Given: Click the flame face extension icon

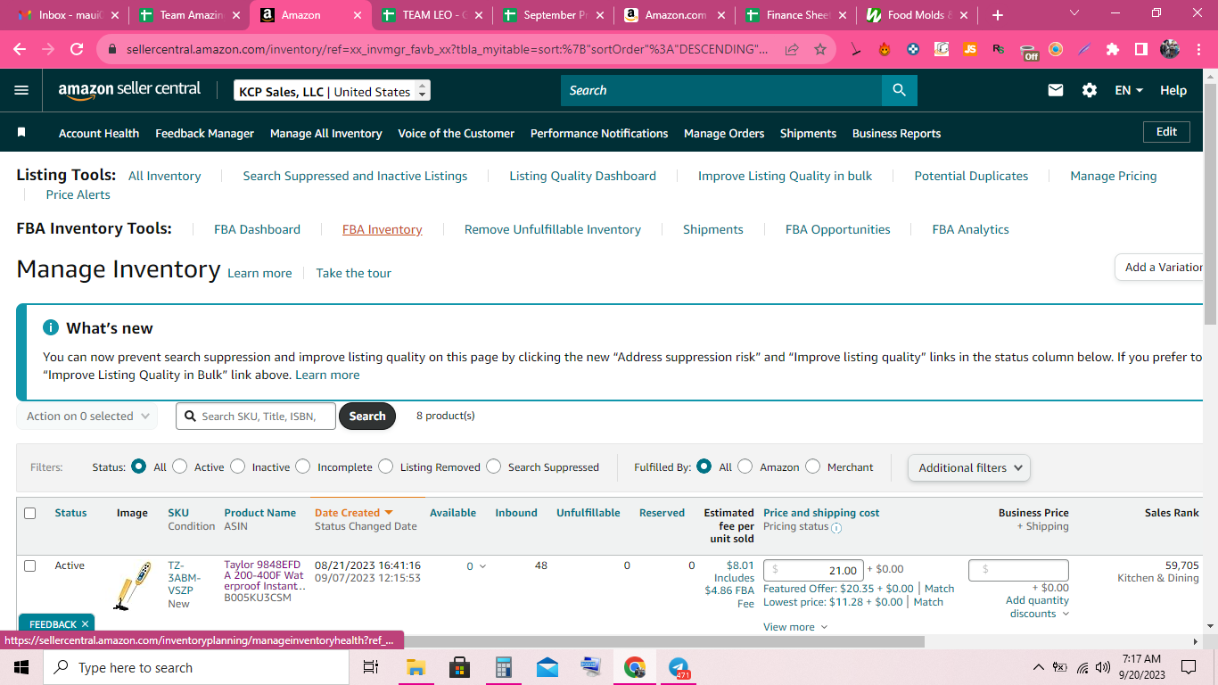Looking at the screenshot, I should (885, 49).
